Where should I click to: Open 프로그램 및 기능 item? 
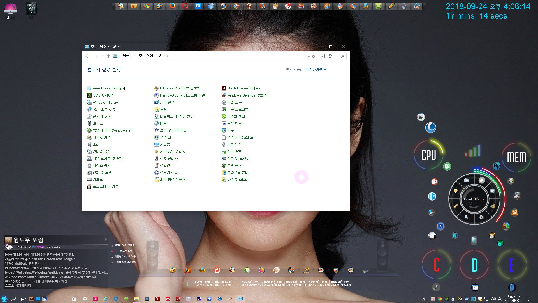[x=103, y=186]
